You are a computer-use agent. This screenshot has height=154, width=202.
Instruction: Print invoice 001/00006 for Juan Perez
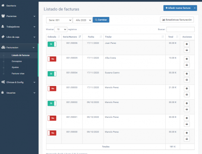(x=187, y=50)
